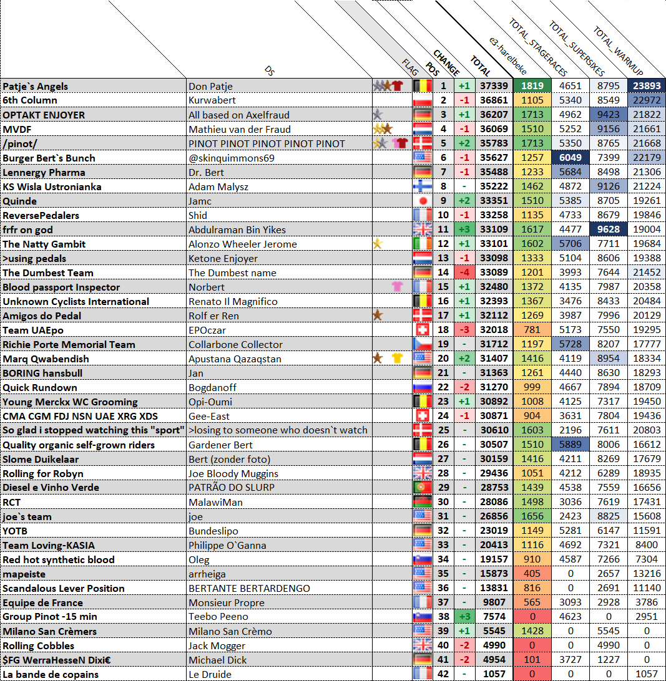Click the Italian flag in The Natty Gambit row
666x681 pixels.
(x=422, y=244)
